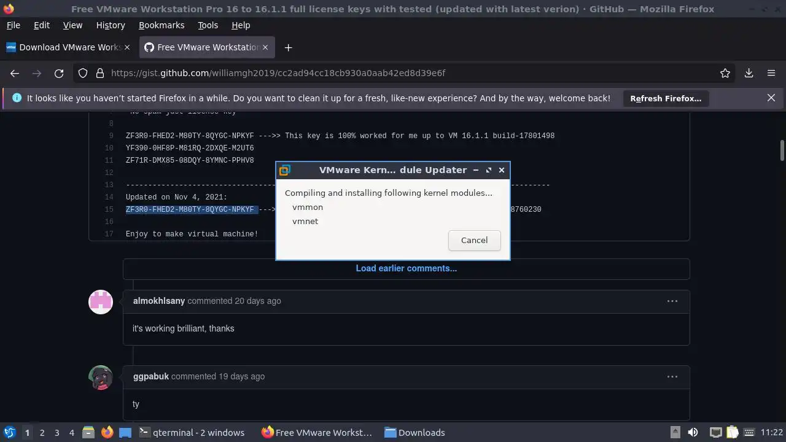Dismiss the Refresh Firefox notification bar

coord(771,98)
